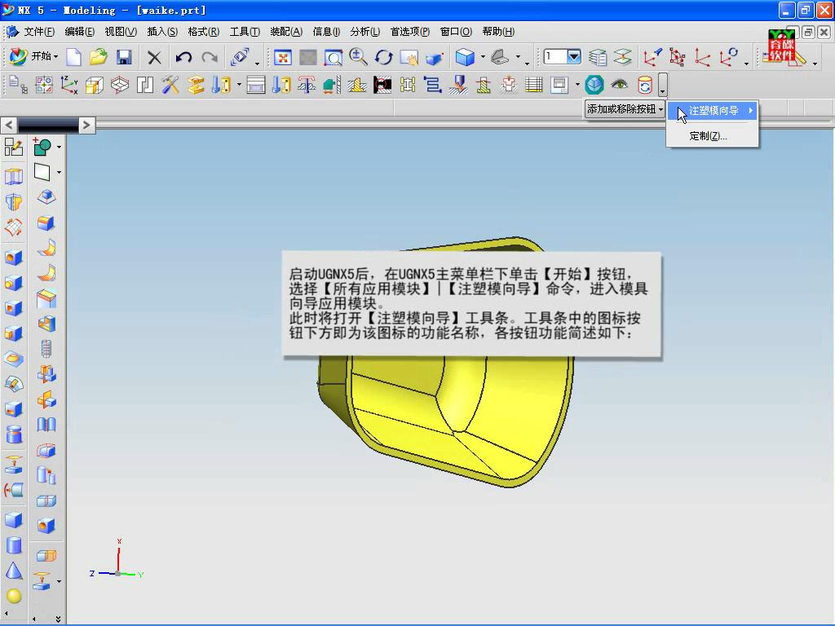This screenshot has width=835, height=626.
Task: Click the dark horizontal scrollbar thumb
Action: [x=48, y=125]
